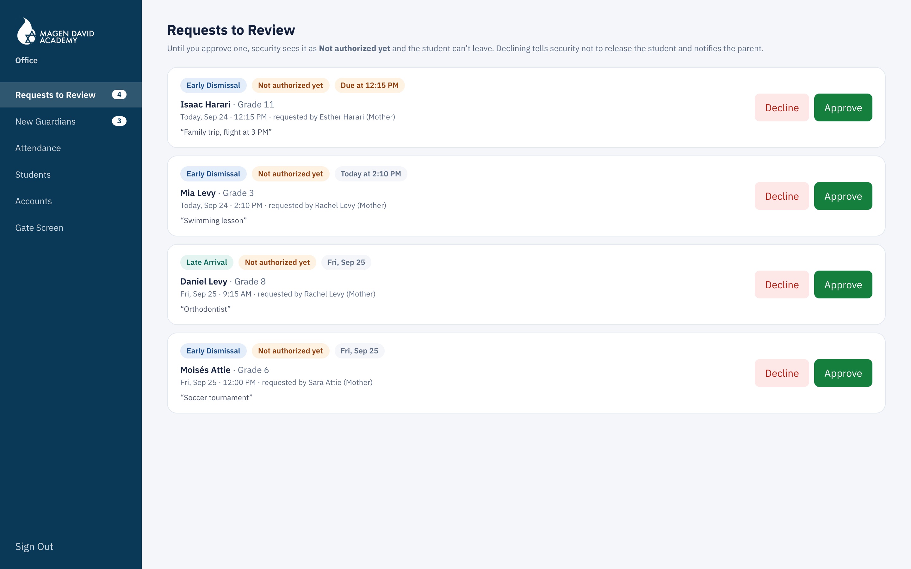Image resolution: width=911 pixels, height=569 pixels.
Task: Click the 'Due at 12:15 PM' tag
Action: pyautogui.click(x=369, y=85)
